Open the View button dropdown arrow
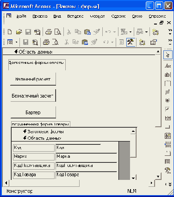Viewport: 174px width, 197px height. [17, 42]
